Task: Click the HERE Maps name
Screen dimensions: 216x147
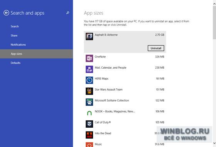Action: (101, 79)
